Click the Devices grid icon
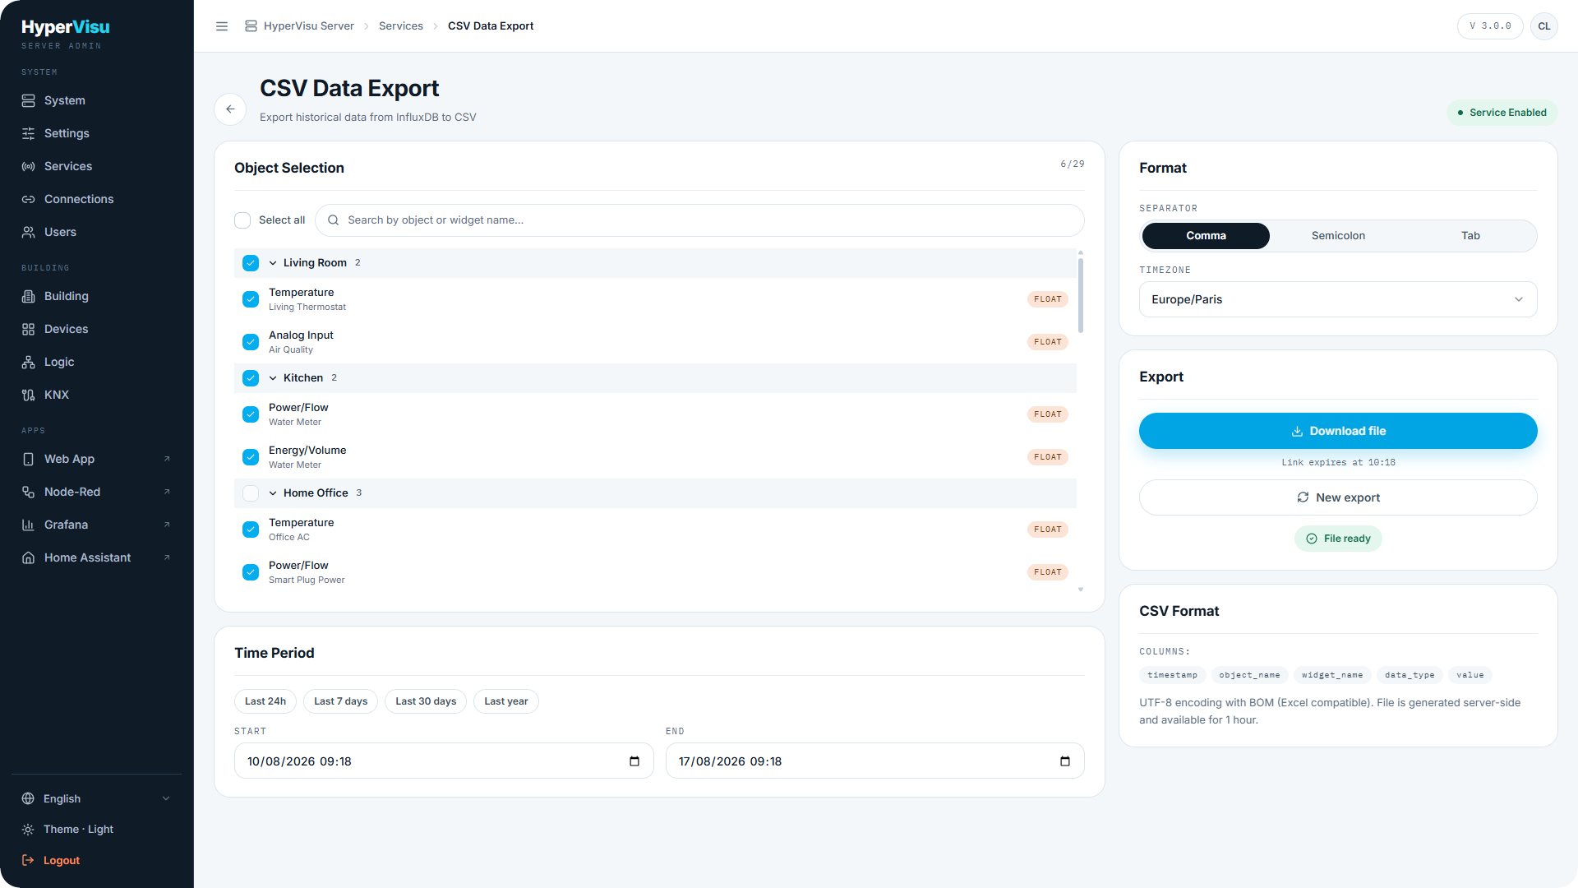1578x888 pixels. pyautogui.click(x=28, y=329)
